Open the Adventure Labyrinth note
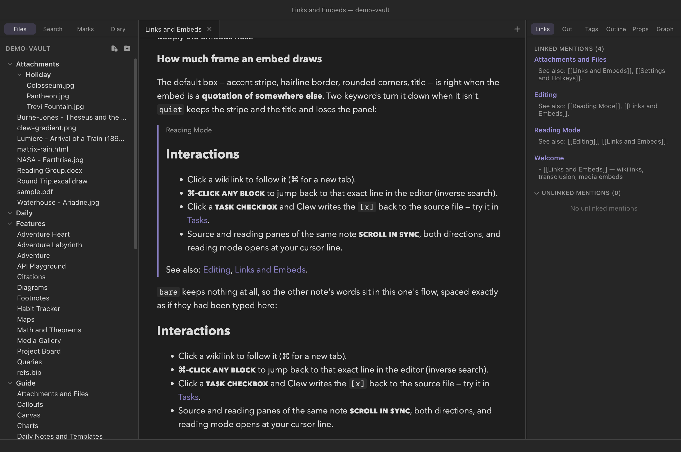681x452 pixels. [x=49, y=245]
